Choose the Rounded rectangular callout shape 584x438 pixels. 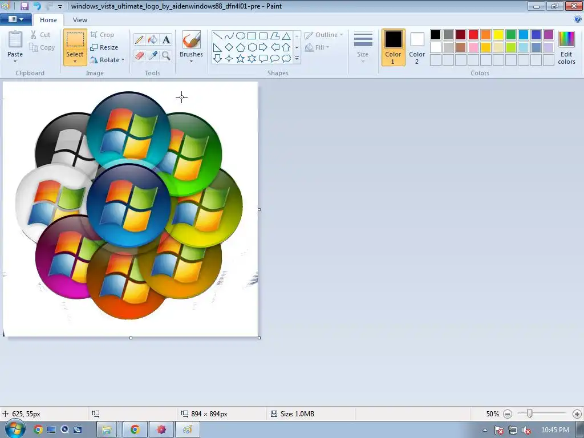(263, 59)
